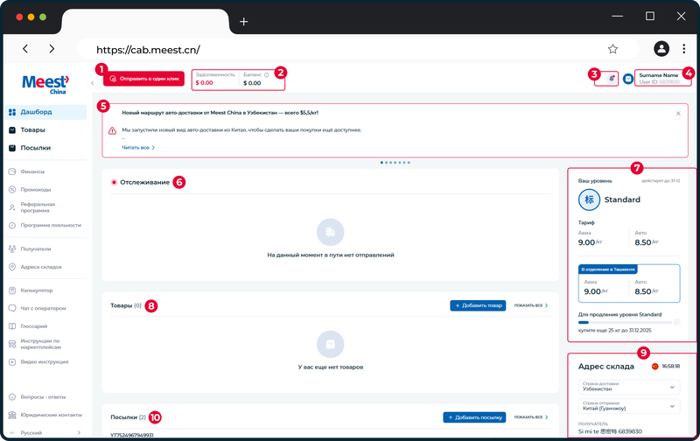This screenshot has width=700, height=441.
Task: Open the Товары sidebar section
Action: pos(46,129)
